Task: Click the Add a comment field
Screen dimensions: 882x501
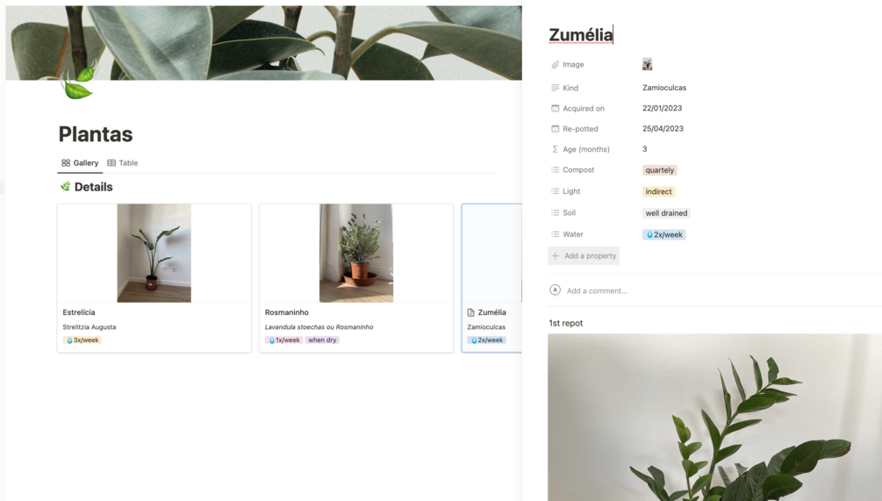Action: pos(597,290)
